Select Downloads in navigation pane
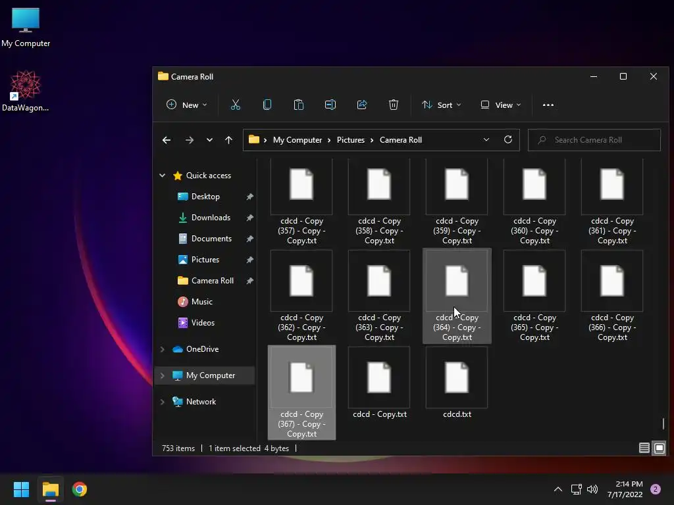The height and width of the screenshot is (505, 674). pos(211,217)
